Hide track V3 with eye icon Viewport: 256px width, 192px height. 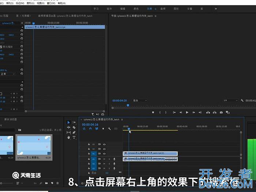(104, 144)
